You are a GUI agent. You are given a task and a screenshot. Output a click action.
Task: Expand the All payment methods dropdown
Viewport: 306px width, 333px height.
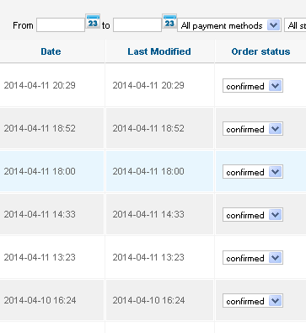[229, 25]
